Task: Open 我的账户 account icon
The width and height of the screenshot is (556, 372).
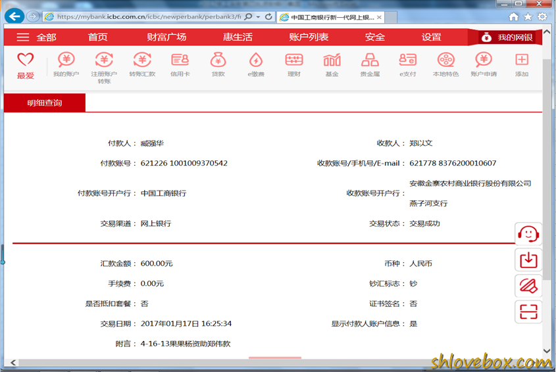Action: tap(66, 64)
